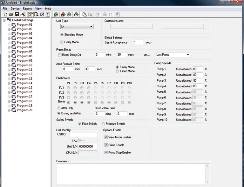Uncheck View Mode Enable option
This screenshot has height=187, width=244.
point(106,137)
